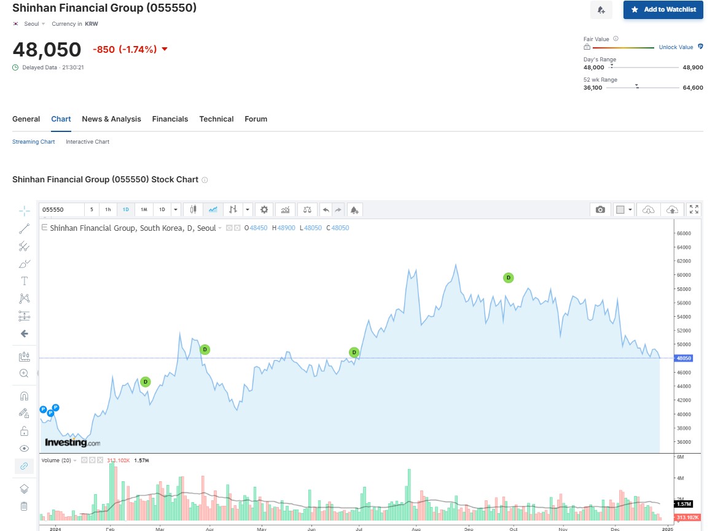Click the Interactive Chart link
The width and height of the screenshot is (715, 531).
point(88,142)
